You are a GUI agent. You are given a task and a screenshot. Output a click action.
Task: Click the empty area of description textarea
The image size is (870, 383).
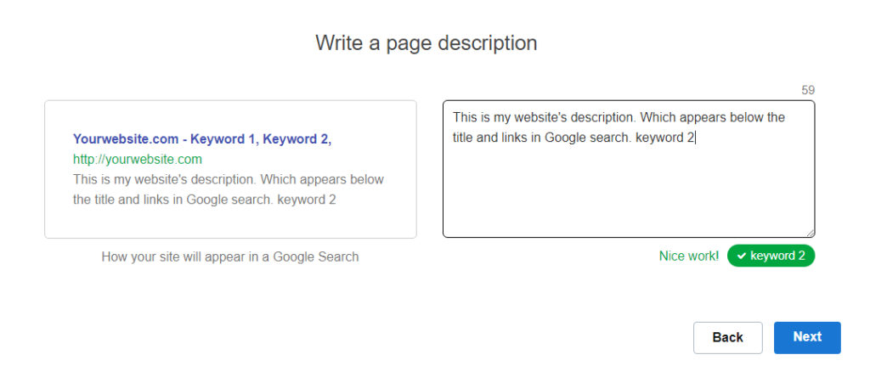[x=628, y=195]
